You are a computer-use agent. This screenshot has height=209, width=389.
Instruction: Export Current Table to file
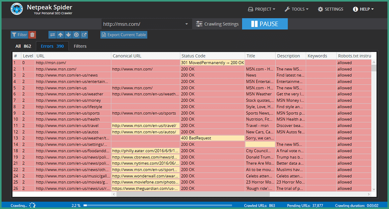(x=124, y=35)
